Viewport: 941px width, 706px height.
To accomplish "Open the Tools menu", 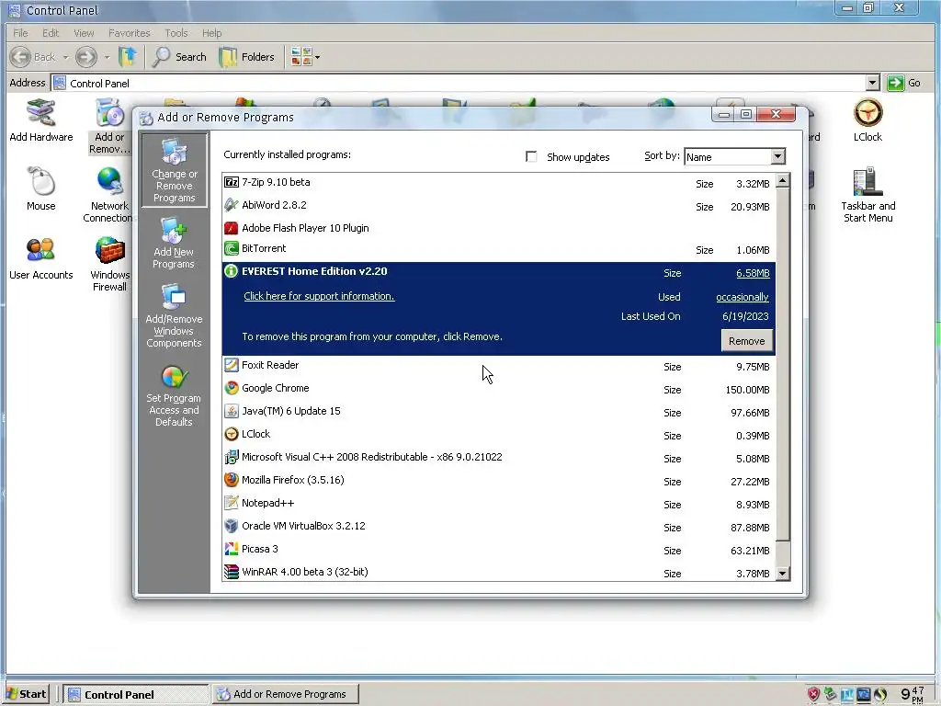I will pos(176,33).
